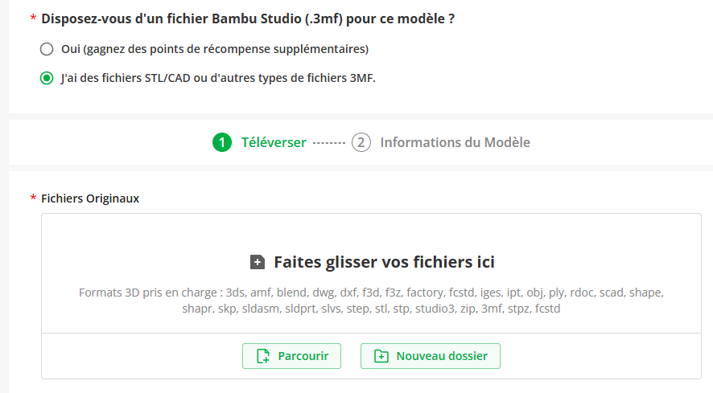Click the document icon in Parcourir button
The image size is (713, 393).
[x=263, y=356]
